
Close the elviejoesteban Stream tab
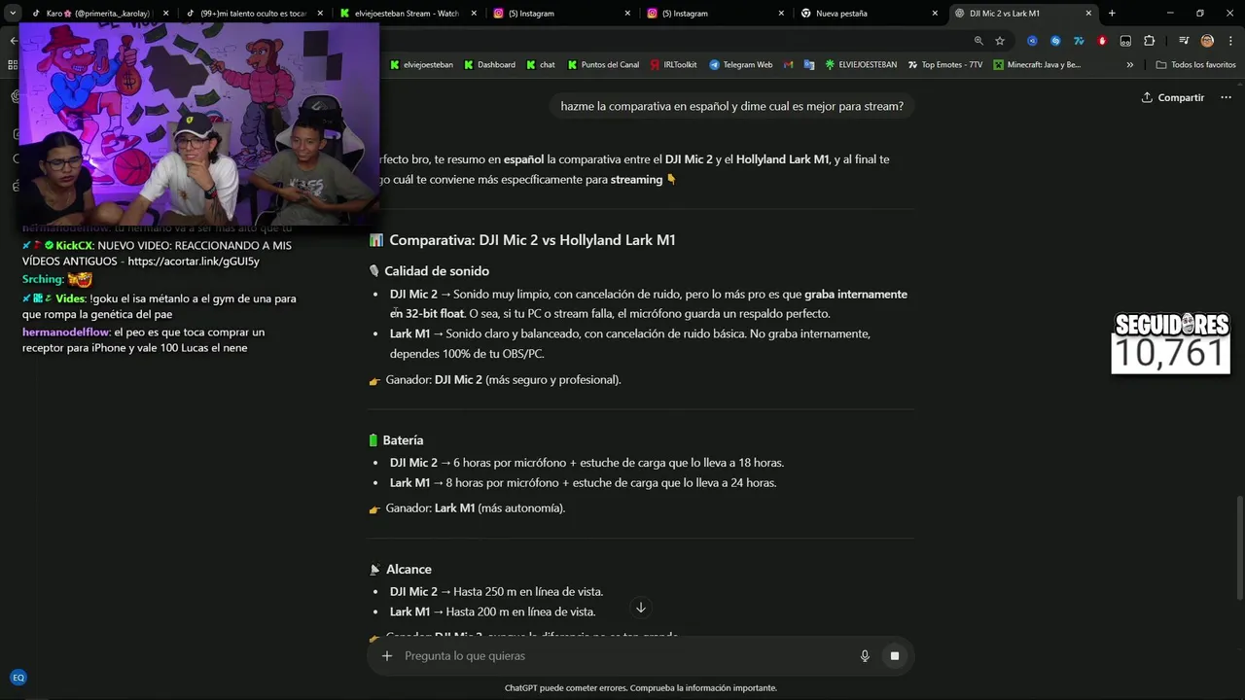click(x=474, y=14)
